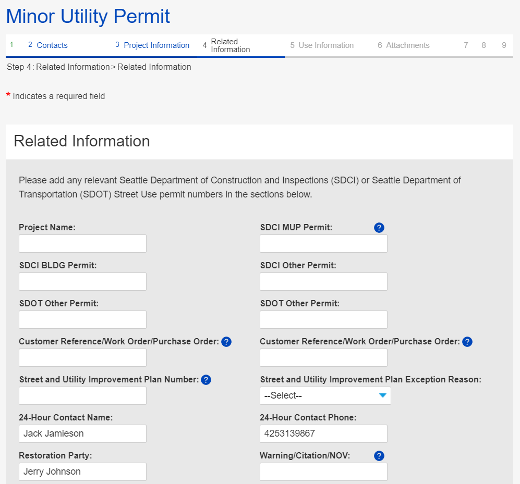This screenshot has width=520, height=484.
Task: Focus the Warning/Citation/NOV input box
Action: (323, 471)
